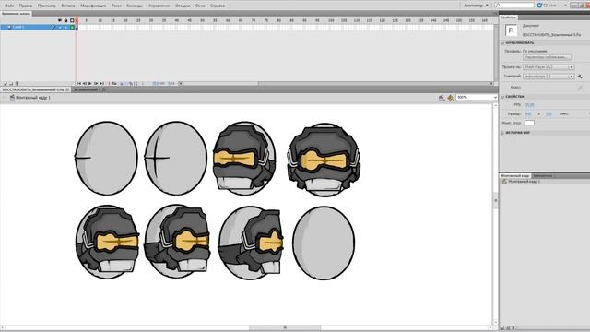Screen dimensions: 590x332
Task: Step back one frame
Action: click(x=85, y=84)
